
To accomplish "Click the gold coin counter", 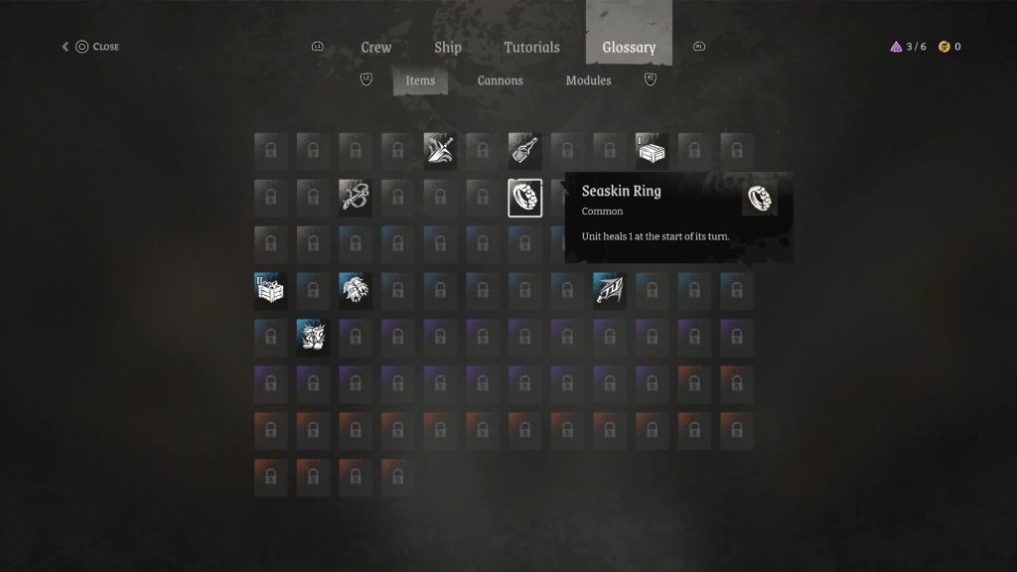I will click(x=950, y=47).
